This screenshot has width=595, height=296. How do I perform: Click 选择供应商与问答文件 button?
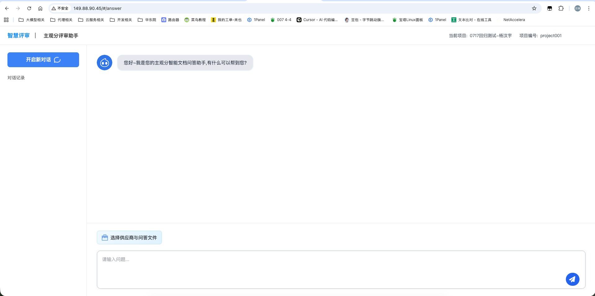(x=129, y=237)
